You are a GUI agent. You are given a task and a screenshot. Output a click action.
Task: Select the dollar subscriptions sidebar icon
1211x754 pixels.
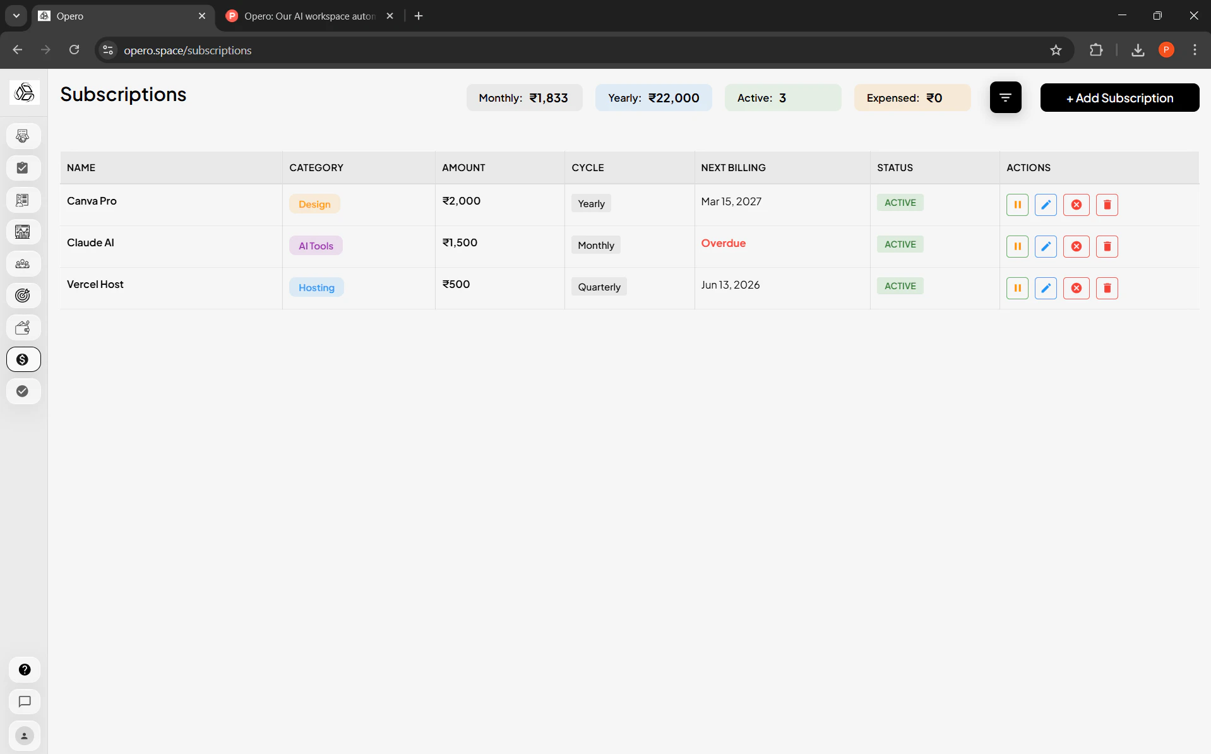point(23,359)
